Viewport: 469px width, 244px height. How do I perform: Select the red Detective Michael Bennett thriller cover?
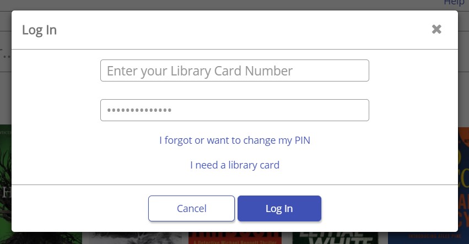point(235,238)
